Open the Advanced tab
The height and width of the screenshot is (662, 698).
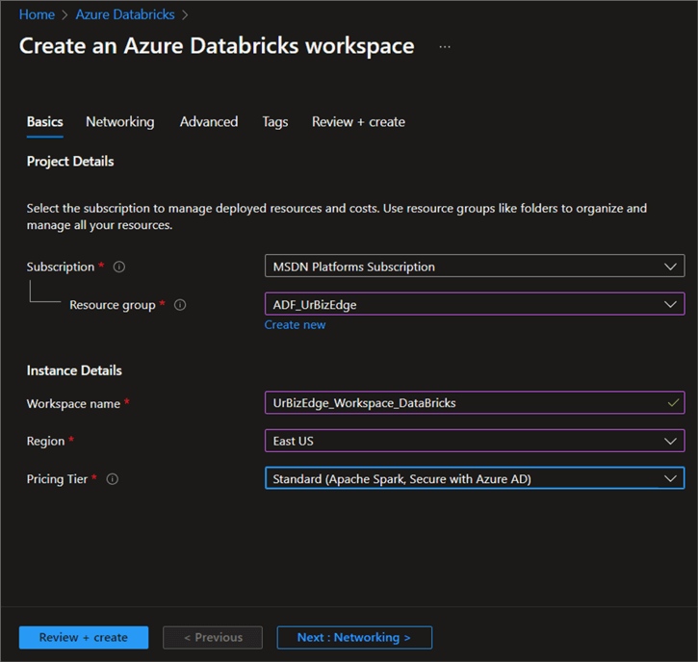pyautogui.click(x=209, y=122)
